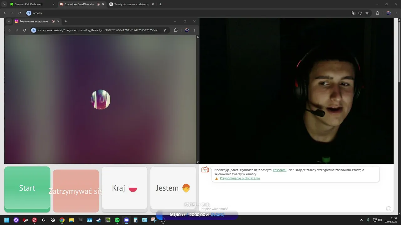Click the Napisz wiadomość message field
This screenshot has width=401, height=225.
[x=291, y=209]
